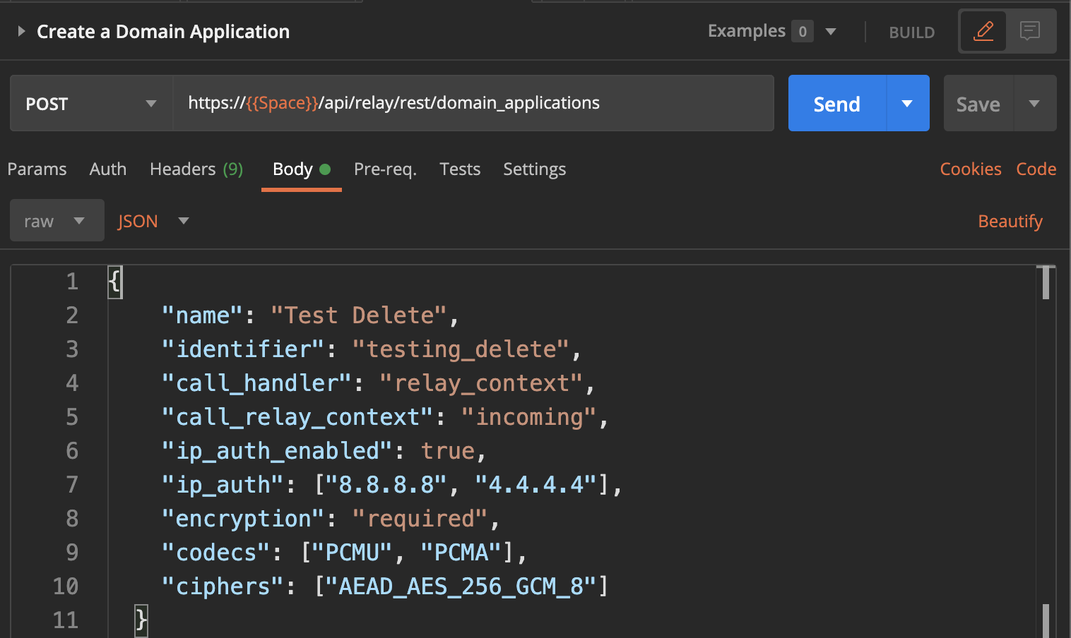Click the Code link

pyautogui.click(x=1036, y=169)
